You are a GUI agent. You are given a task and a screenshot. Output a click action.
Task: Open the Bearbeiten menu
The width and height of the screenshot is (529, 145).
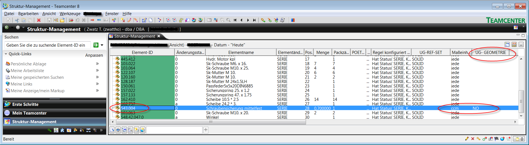(28, 13)
